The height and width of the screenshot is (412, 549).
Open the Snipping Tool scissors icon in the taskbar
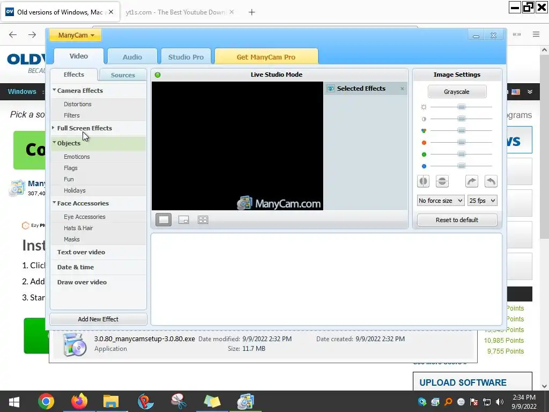[179, 401]
